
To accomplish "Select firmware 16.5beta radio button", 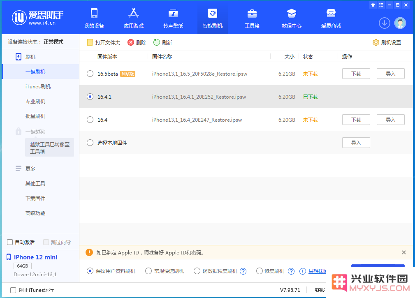I will (x=90, y=74).
